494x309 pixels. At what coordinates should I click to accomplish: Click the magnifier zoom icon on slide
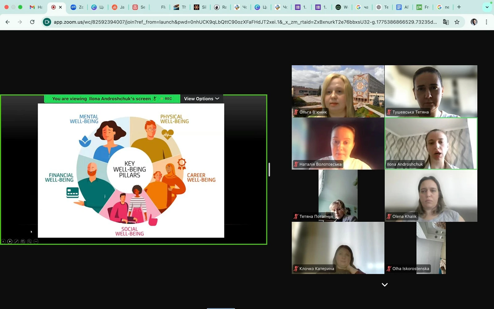tap(29, 241)
